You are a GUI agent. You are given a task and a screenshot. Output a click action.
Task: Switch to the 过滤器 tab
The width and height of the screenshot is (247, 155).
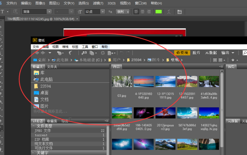tap(38, 121)
